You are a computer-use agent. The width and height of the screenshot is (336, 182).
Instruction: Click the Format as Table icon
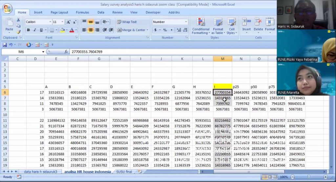(x=218, y=26)
